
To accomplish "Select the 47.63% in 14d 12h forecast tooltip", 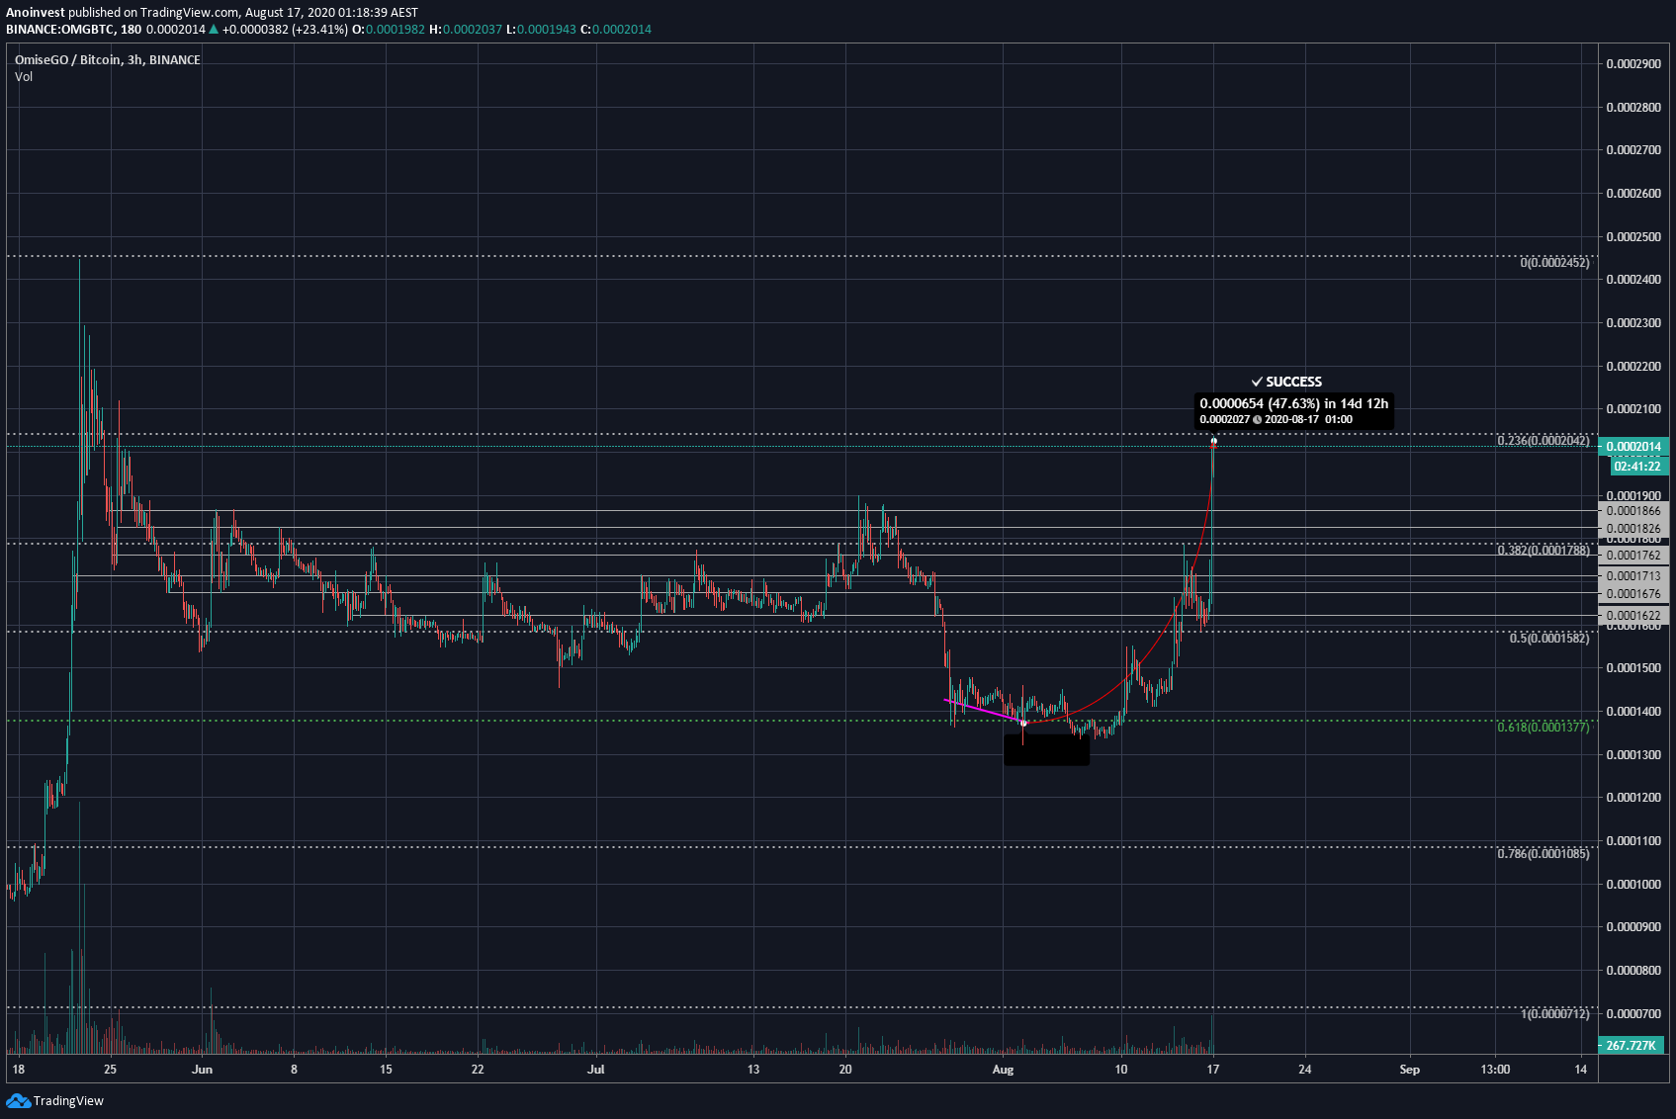I will pos(1293,410).
